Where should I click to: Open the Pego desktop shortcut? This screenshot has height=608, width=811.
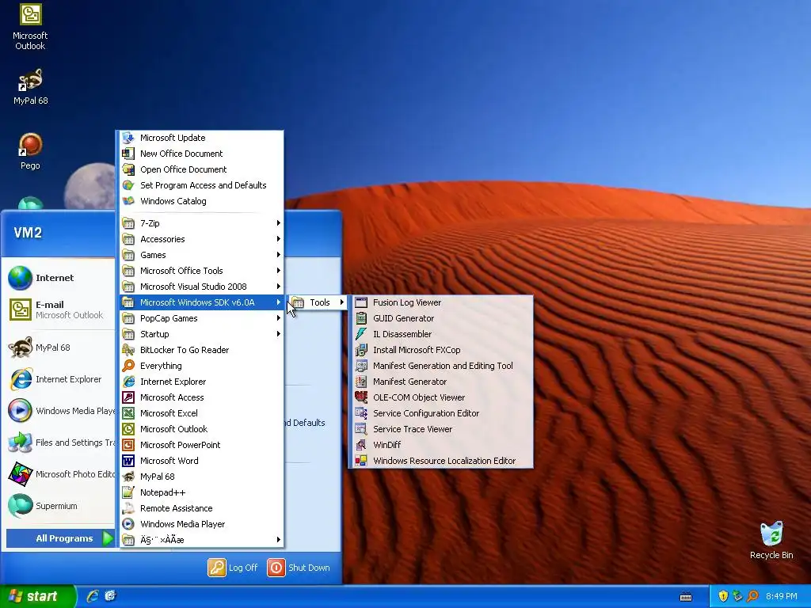click(30, 151)
